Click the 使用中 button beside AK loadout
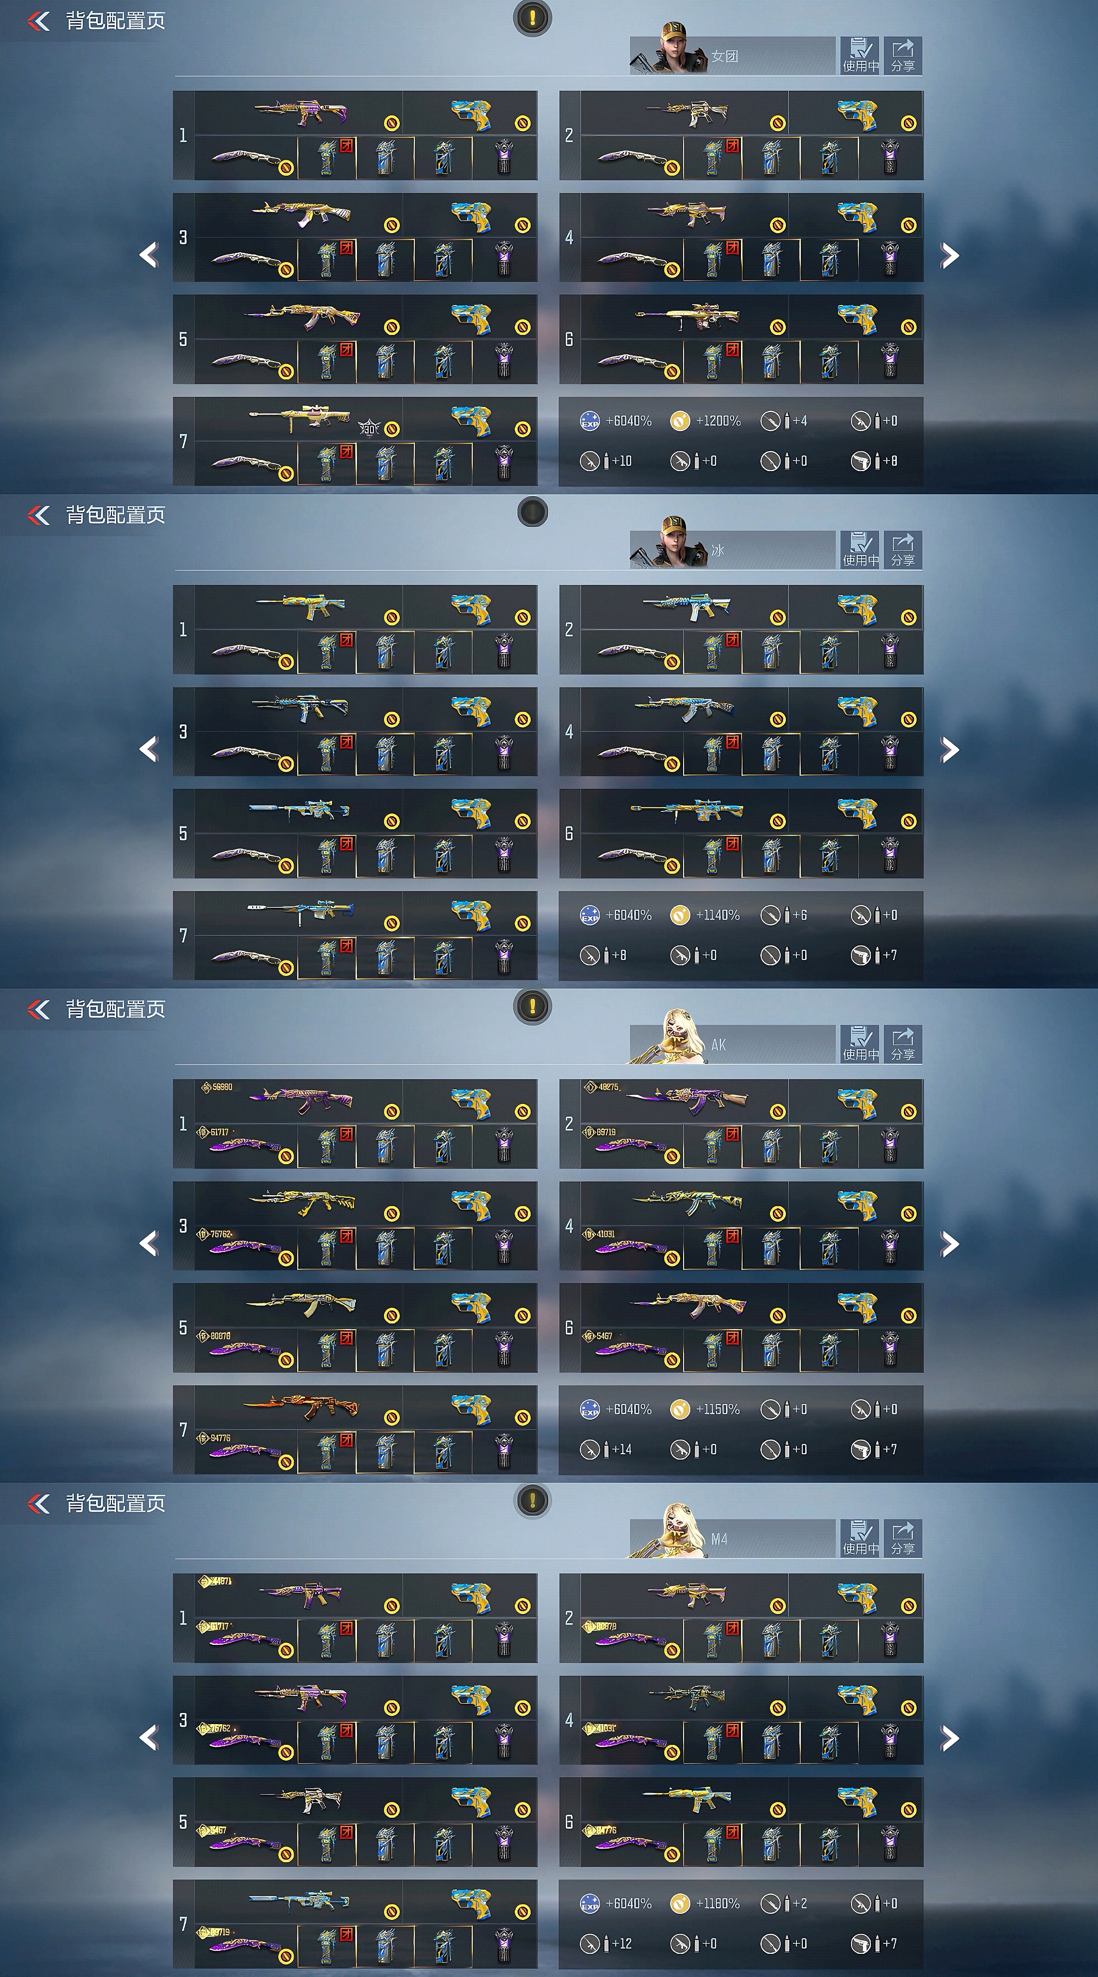 [x=859, y=1044]
